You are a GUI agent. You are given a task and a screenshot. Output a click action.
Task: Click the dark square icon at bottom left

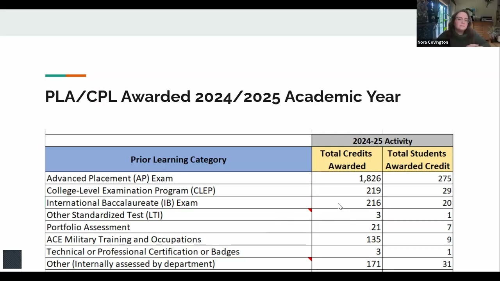pos(12,260)
